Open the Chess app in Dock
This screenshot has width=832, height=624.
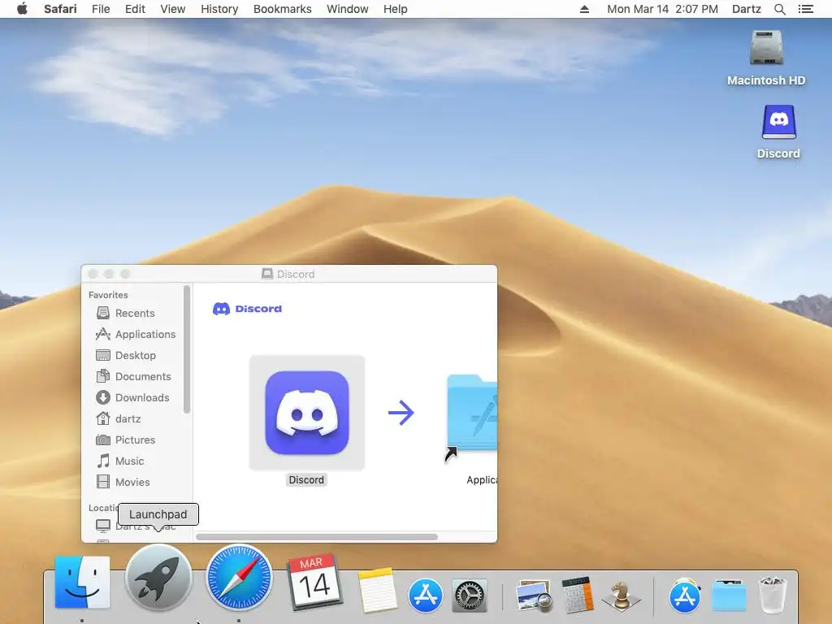621,596
